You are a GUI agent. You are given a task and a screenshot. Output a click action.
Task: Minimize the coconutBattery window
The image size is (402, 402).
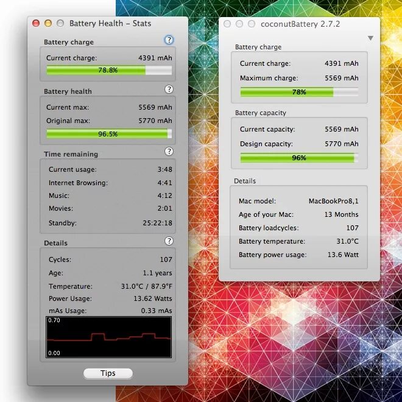click(239, 24)
